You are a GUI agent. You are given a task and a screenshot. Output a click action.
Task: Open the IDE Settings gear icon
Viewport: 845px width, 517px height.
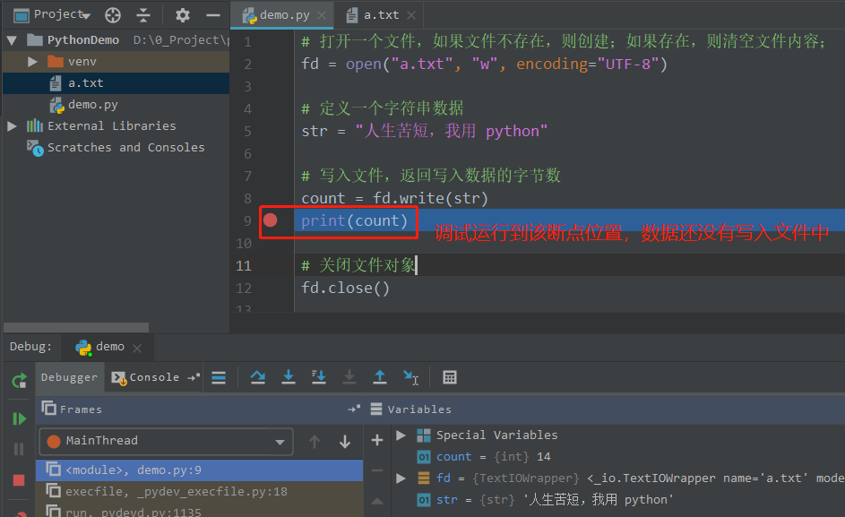180,14
